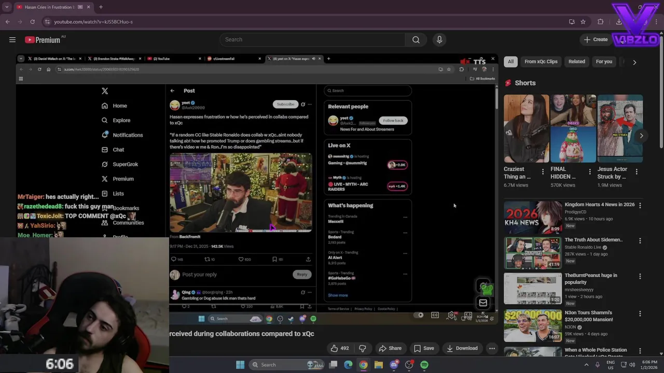The width and height of the screenshot is (664, 373).
Task: Click the Windows taskbar search box
Action: point(285,365)
